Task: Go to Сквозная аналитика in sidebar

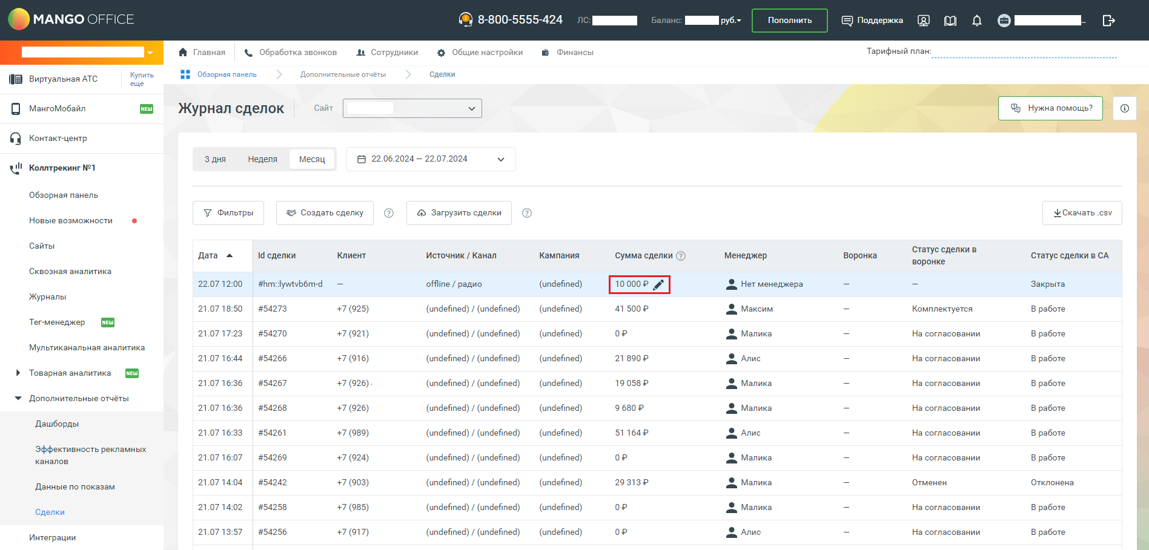Action: 70,272
